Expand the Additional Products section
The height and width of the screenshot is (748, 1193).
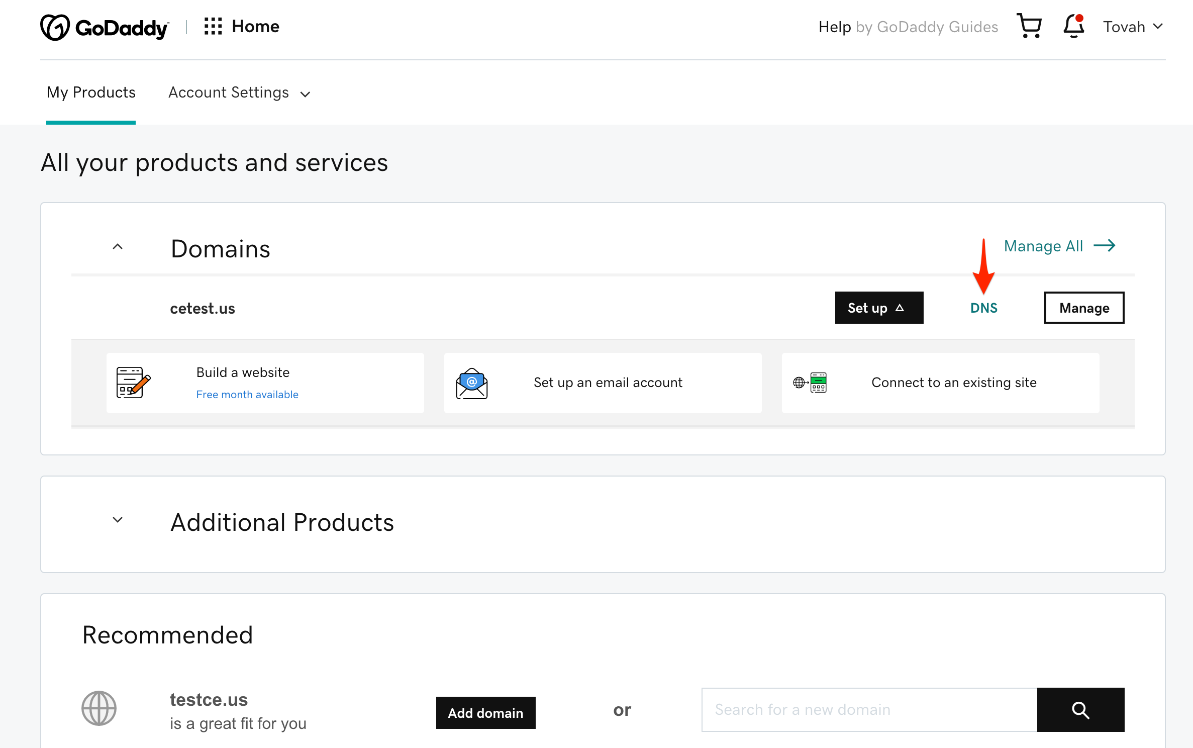tap(118, 520)
